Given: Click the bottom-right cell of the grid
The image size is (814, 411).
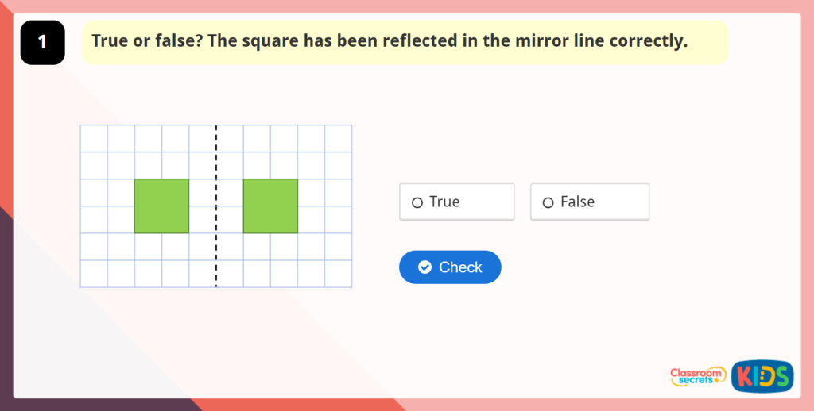Looking at the screenshot, I should [x=338, y=274].
